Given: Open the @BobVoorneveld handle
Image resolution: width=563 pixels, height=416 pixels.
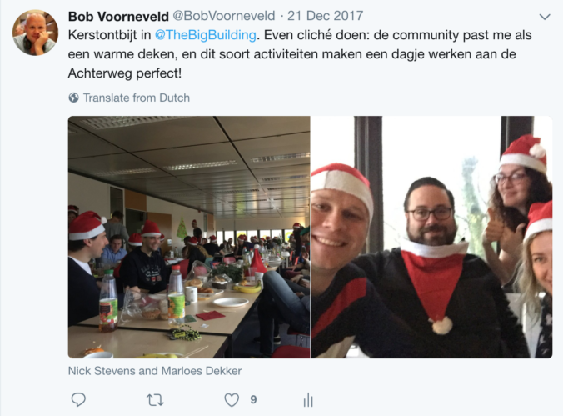Looking at the screenshot, I should (x=224, y=16).
